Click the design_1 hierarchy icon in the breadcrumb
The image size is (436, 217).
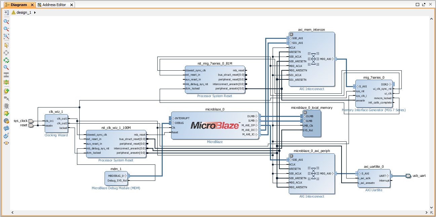(x=13, y=12)
